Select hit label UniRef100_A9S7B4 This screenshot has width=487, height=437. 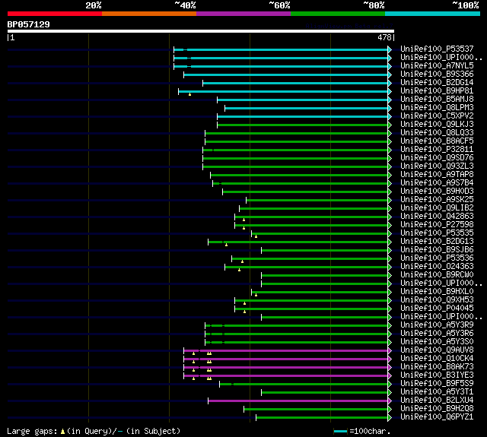437,183
